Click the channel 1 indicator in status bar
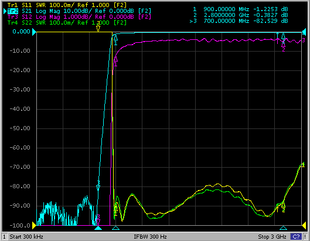 tap(4, 237)
